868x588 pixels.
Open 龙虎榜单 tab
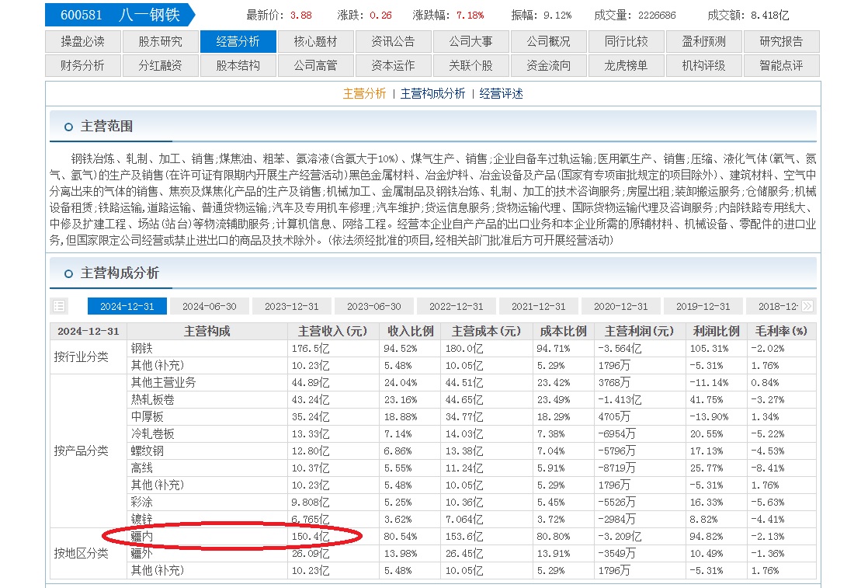(626, 65)
